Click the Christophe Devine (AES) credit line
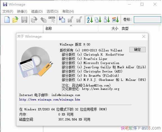The image size is (162, 132). 92,71
